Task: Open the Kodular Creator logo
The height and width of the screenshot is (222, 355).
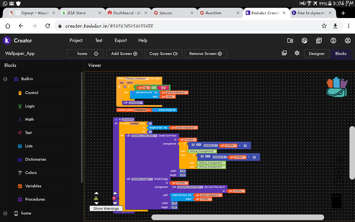Action: pos(7,41)
